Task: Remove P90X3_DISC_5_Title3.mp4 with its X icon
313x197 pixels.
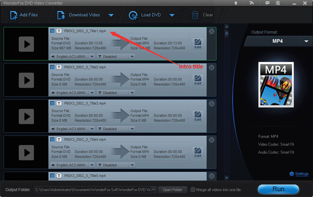Action: 211,104
